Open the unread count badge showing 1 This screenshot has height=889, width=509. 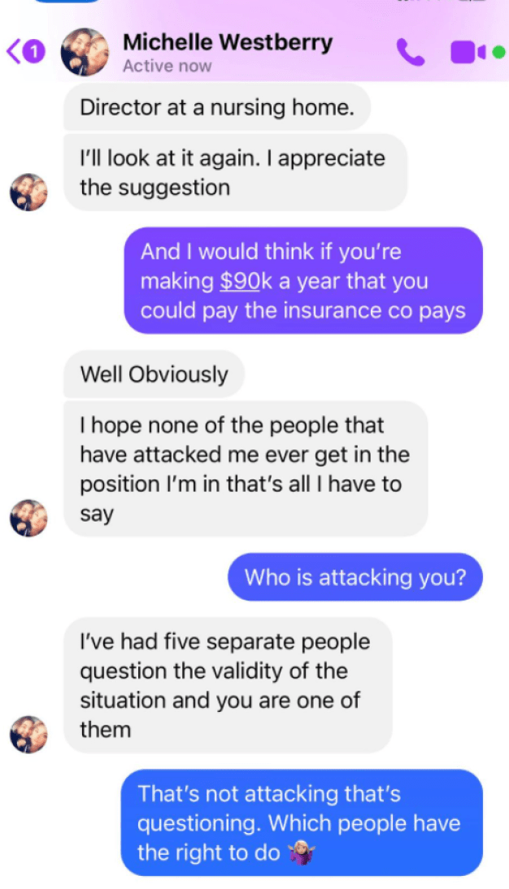[x=33, y=51]
